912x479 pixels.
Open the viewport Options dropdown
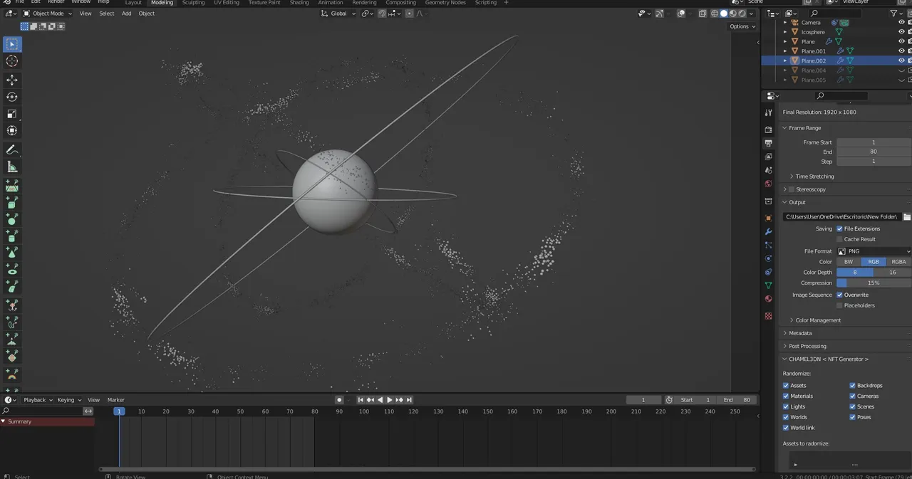742,26
